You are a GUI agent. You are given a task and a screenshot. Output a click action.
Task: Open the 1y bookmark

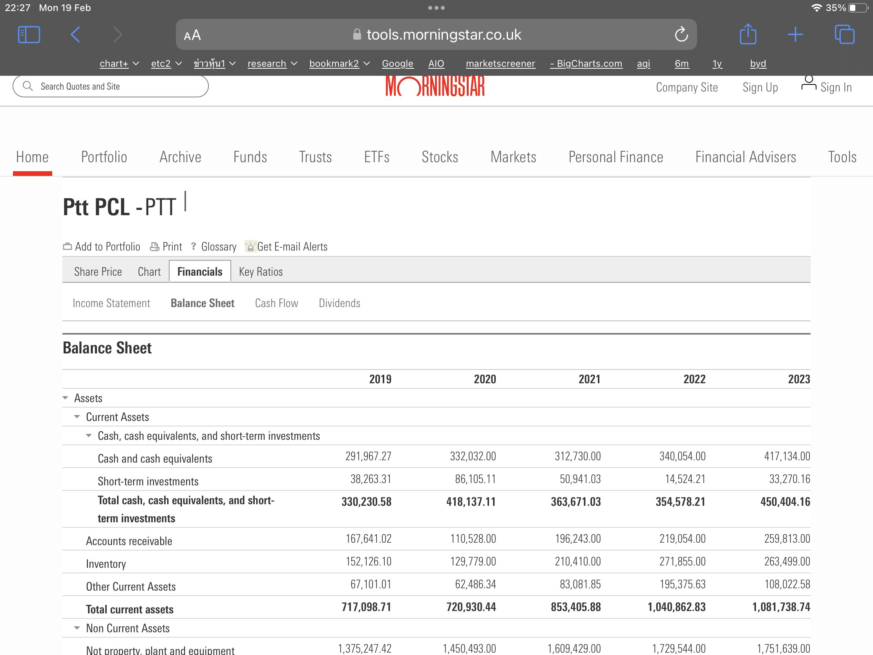click(717, 64)
